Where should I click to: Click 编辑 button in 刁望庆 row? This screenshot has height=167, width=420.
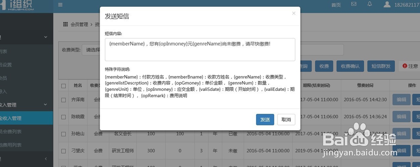click(402, 151)
